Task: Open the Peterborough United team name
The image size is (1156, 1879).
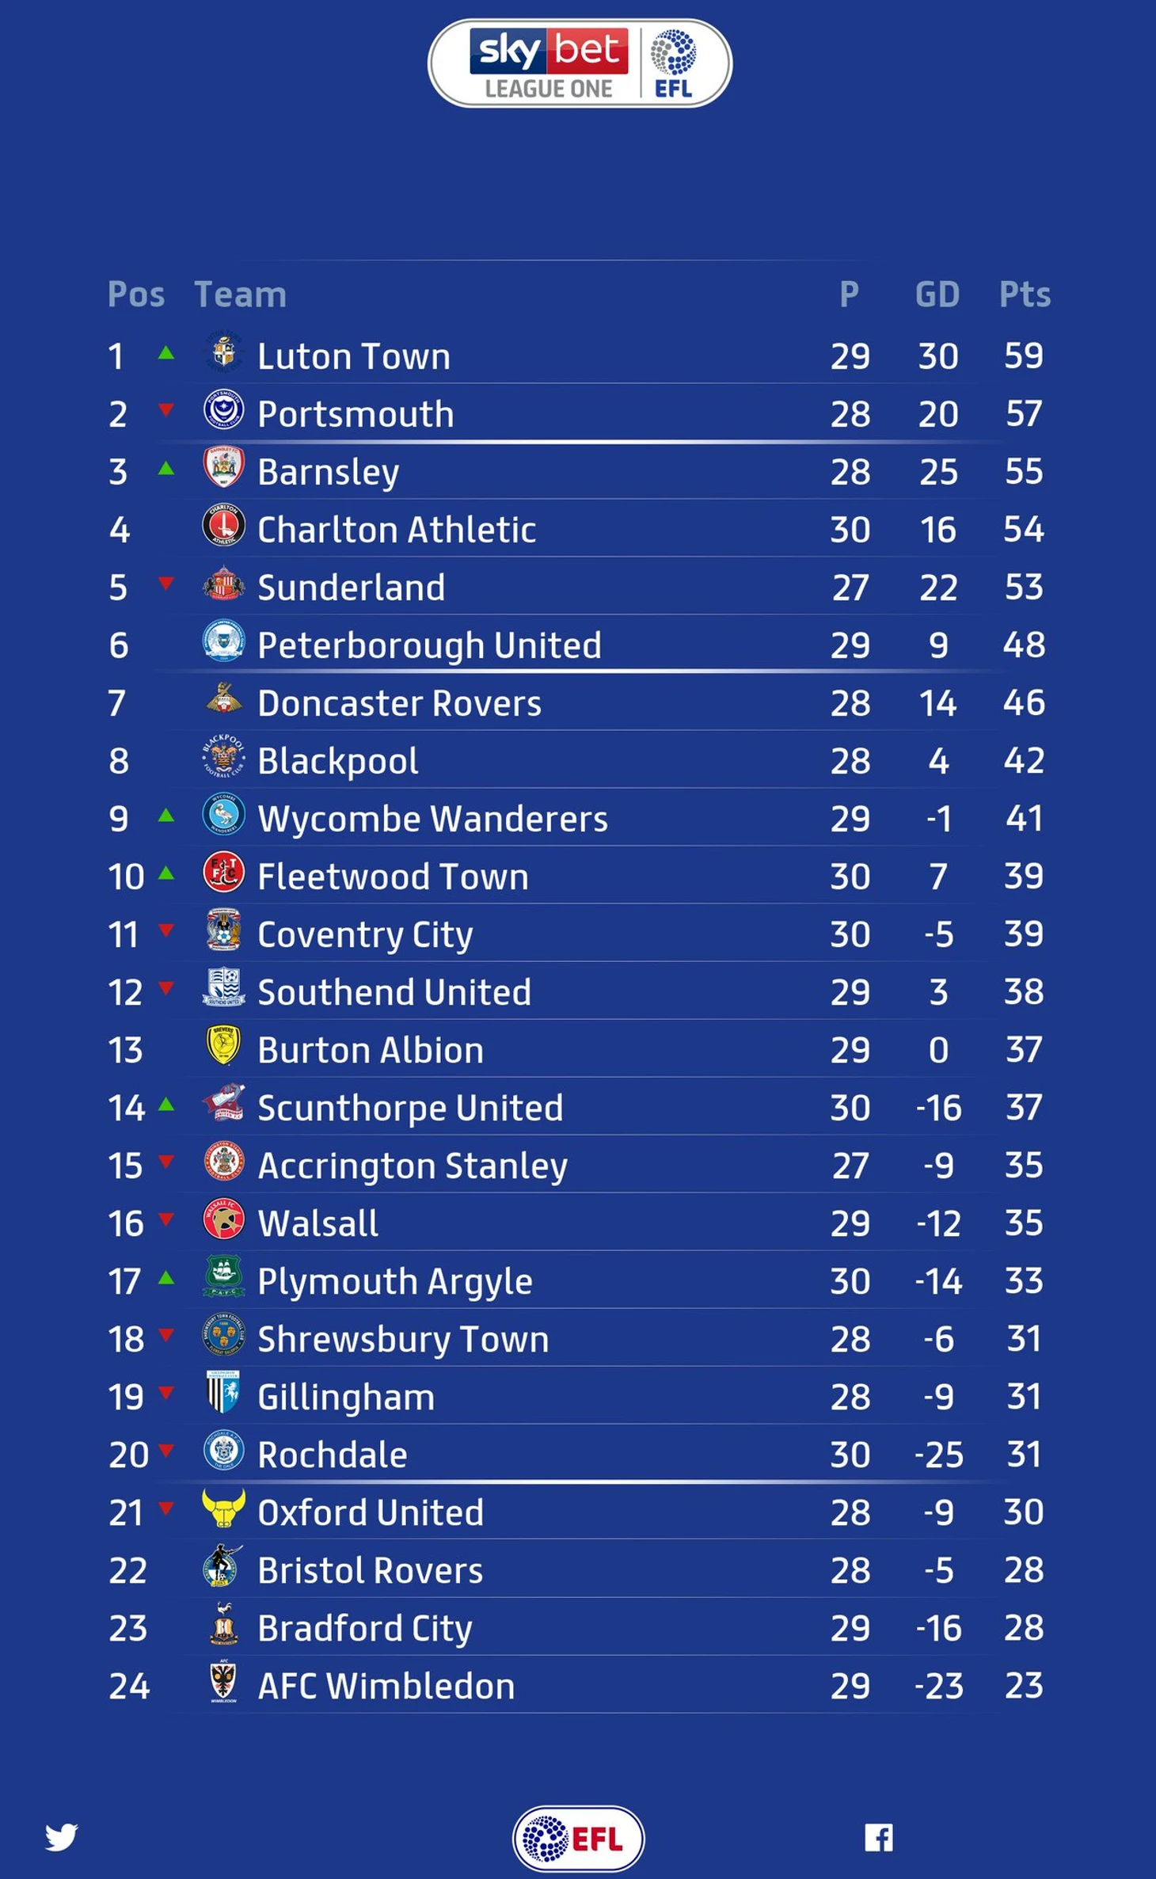Action: tap(429, 645)
